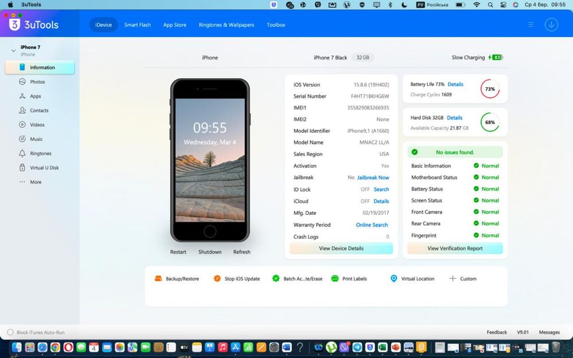Open the hamburger menu in the header
573x358 pixels.
tap(531, 25)
